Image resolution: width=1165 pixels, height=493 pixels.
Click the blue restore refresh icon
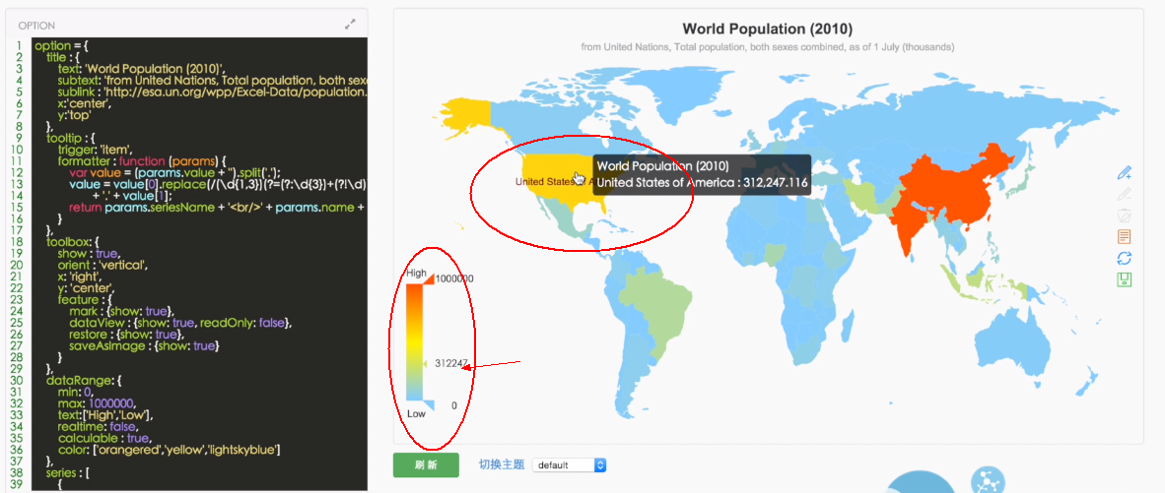click(1125, 258)
